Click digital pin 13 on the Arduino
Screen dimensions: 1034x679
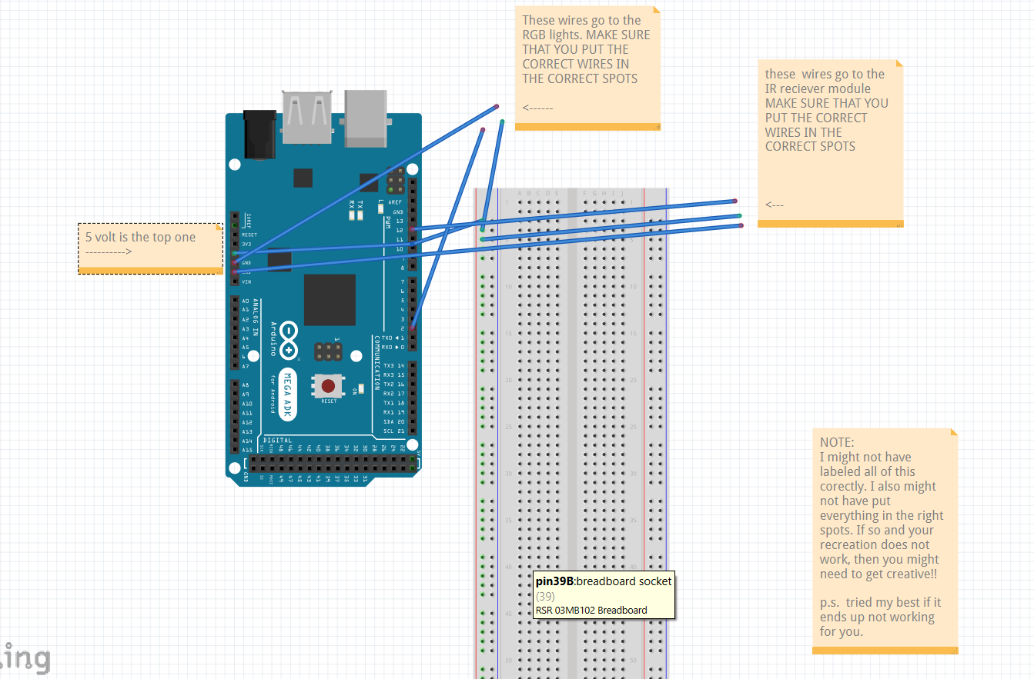tap(413, 221)
